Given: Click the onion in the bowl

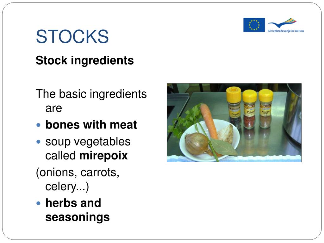Looking at the screenshot, I should pyautogui.click(x=196, y=144).
